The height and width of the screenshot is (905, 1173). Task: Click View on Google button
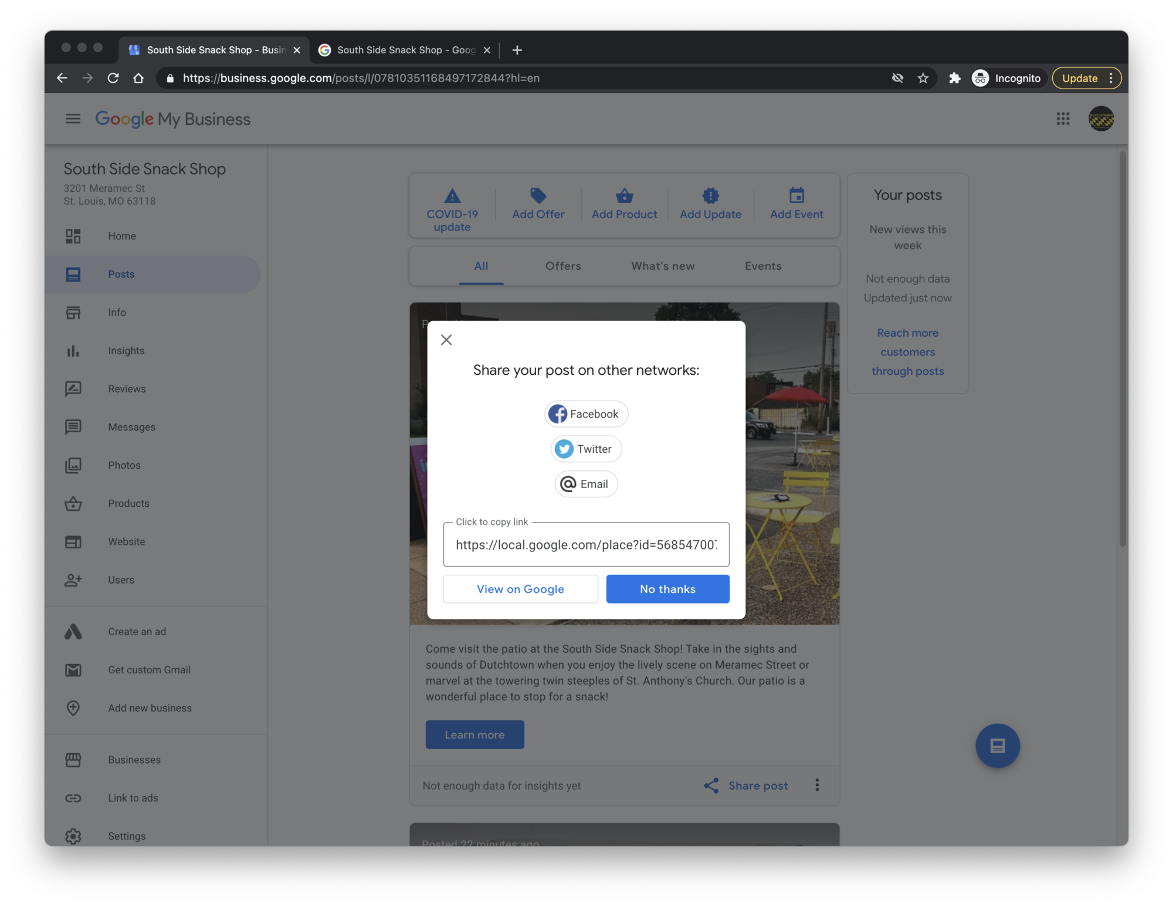tap(520, 589)
